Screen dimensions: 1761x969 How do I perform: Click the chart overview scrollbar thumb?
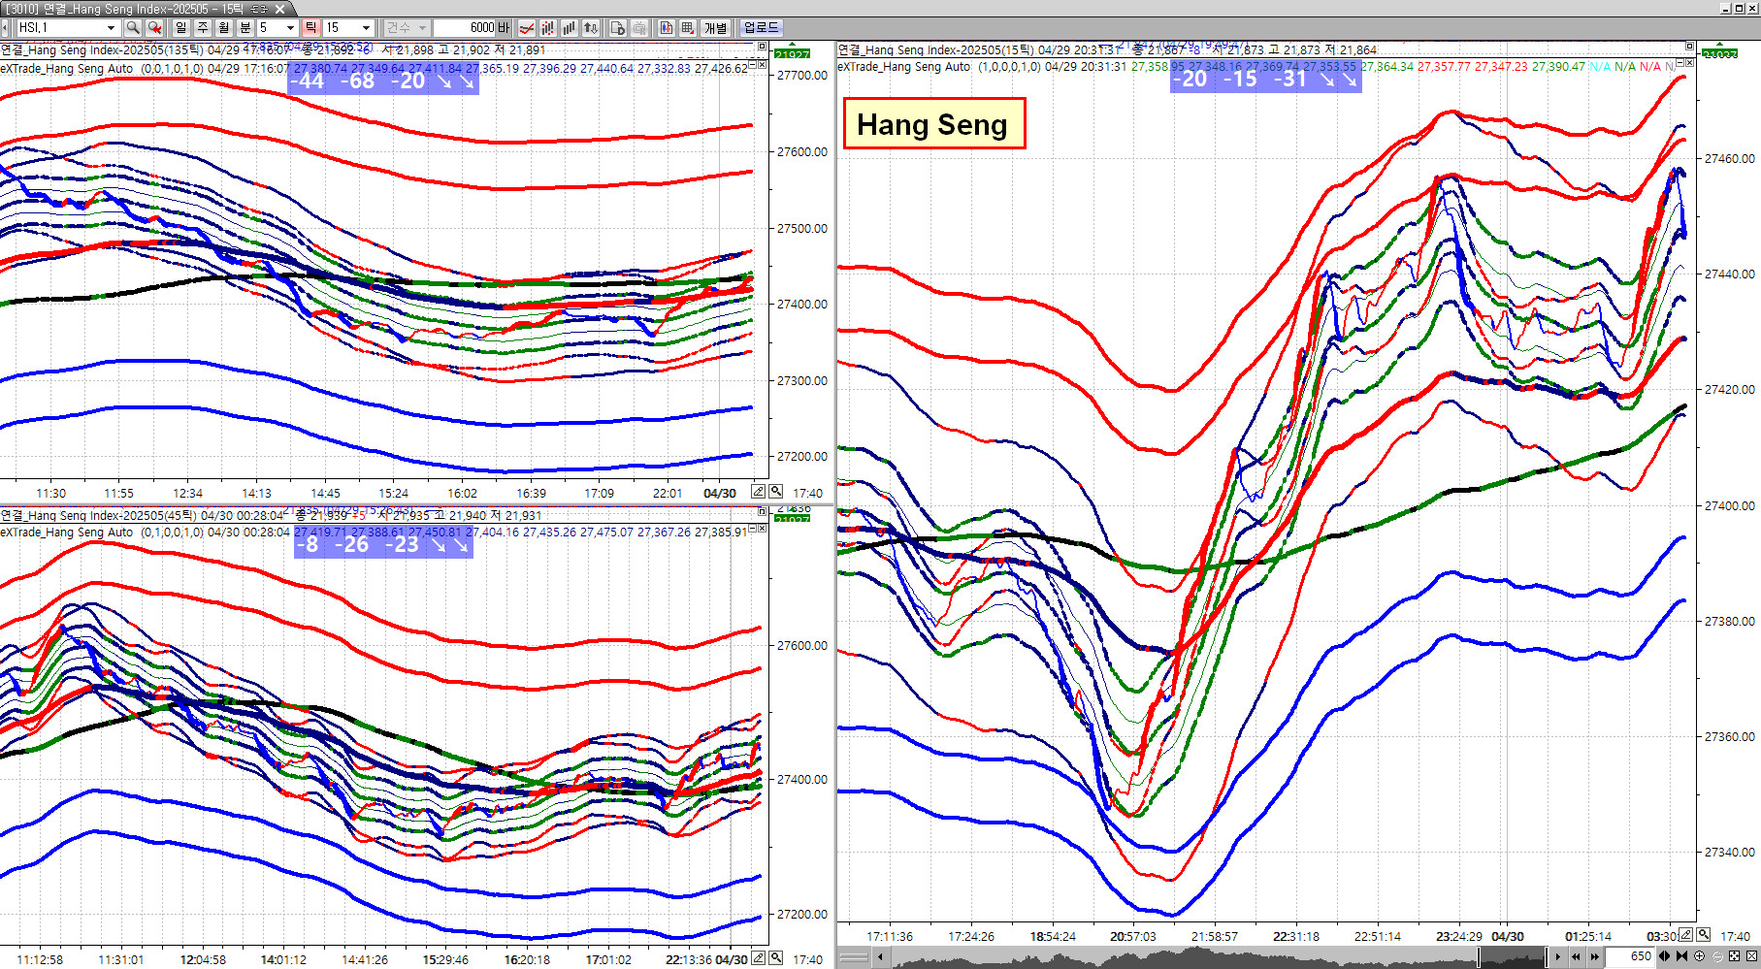click(1513, 957)
